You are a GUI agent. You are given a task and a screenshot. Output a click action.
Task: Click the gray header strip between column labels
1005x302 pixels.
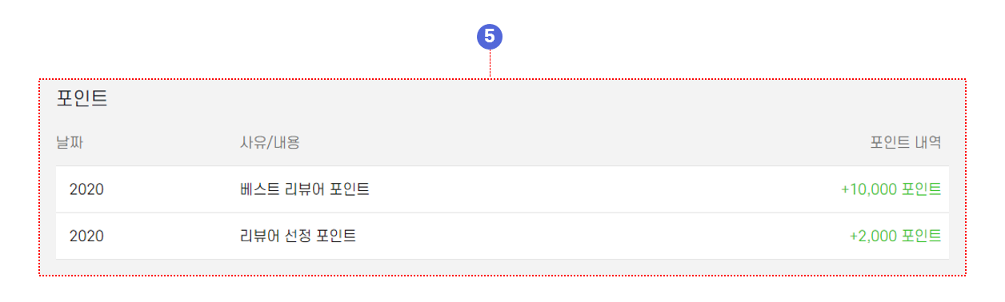point(584,143)
